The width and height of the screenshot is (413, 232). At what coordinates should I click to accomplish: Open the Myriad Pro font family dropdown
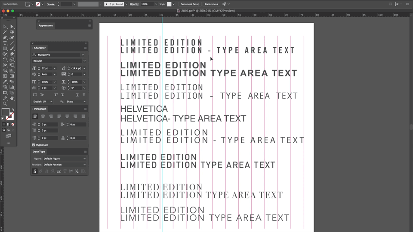83,55
